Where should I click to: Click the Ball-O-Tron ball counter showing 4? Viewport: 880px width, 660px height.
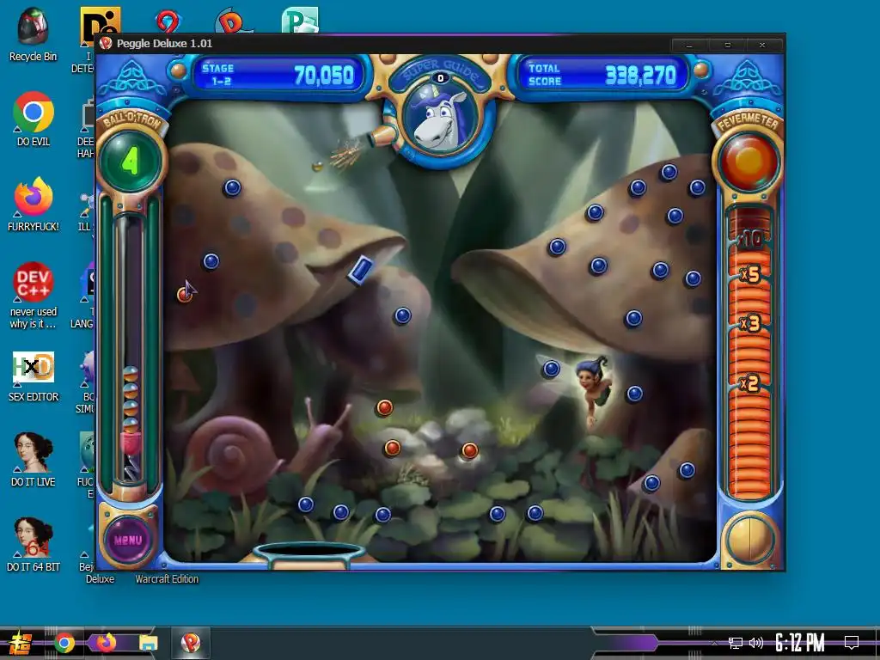[x=131, y=162]
